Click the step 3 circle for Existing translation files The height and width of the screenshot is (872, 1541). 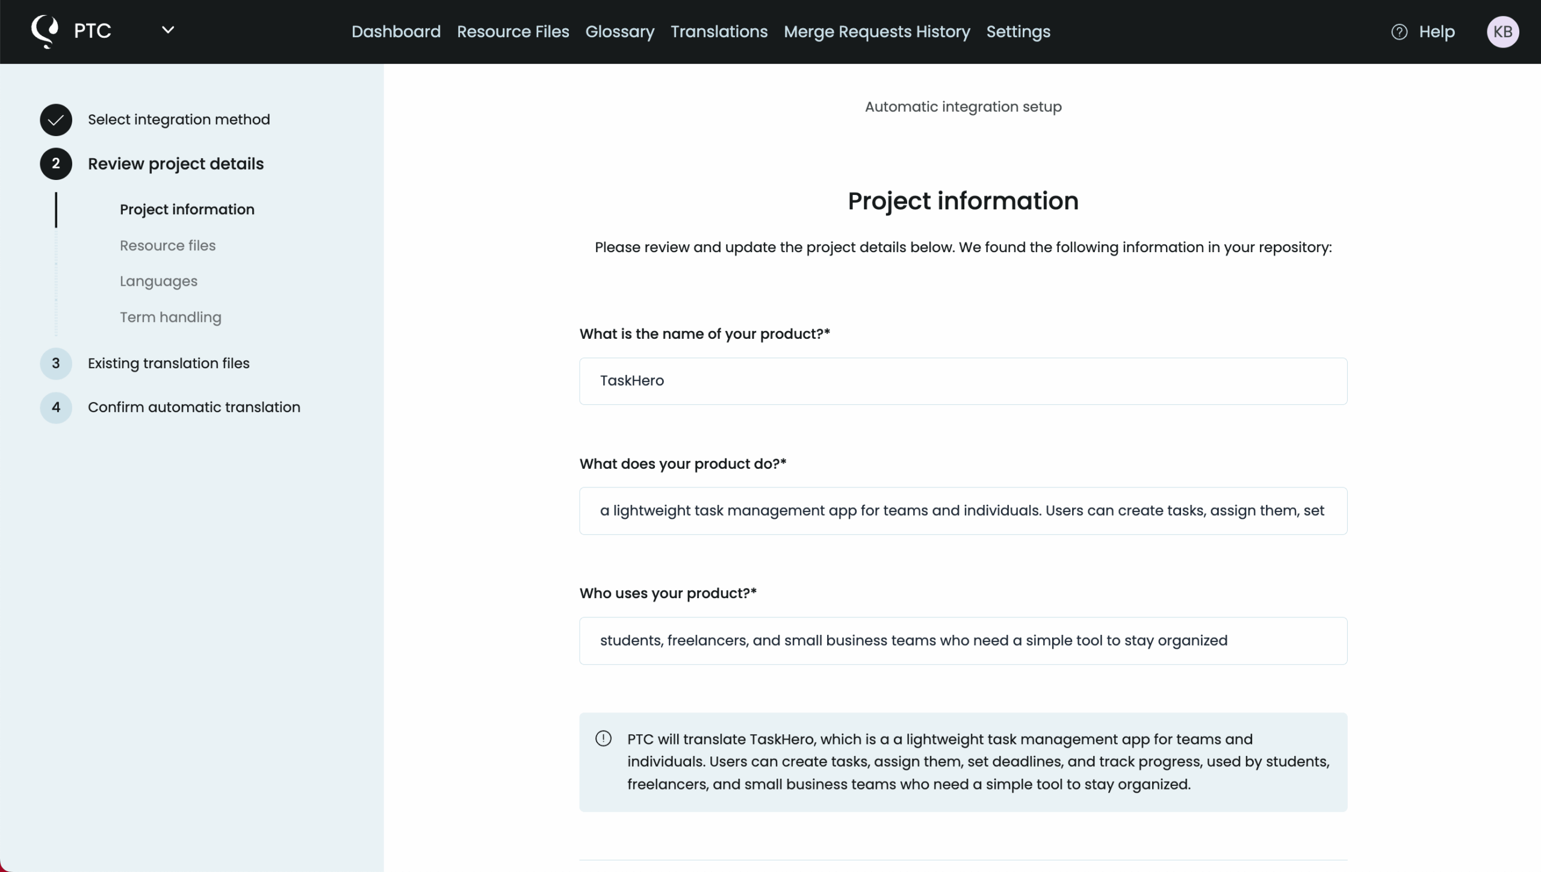[55, 363]
